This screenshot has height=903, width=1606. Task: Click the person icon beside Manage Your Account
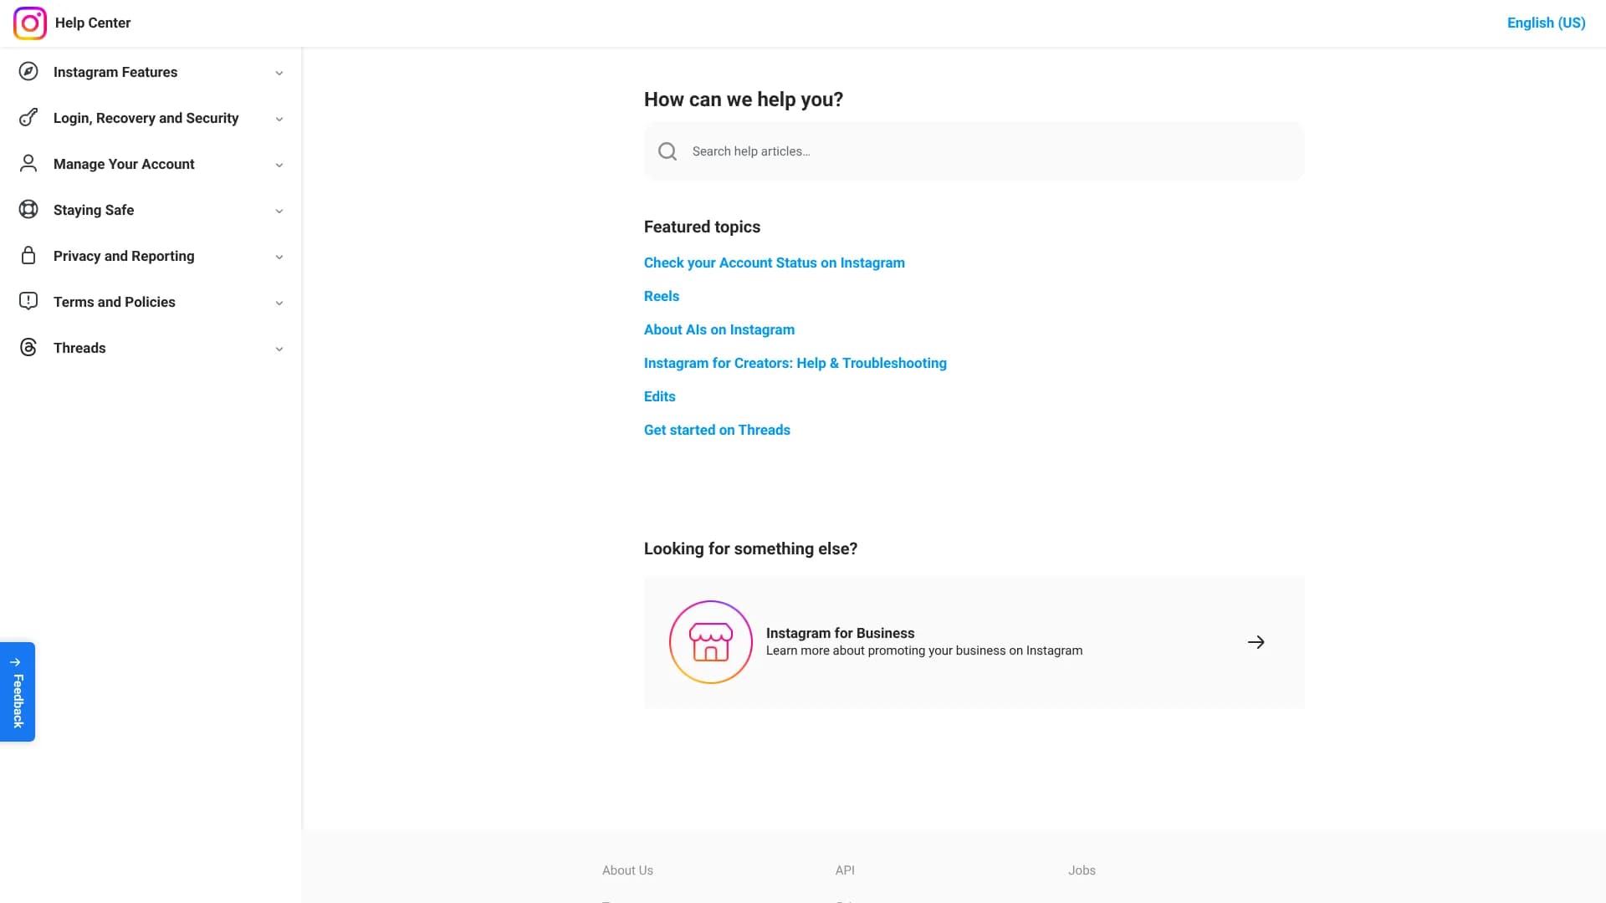[28, 164]
